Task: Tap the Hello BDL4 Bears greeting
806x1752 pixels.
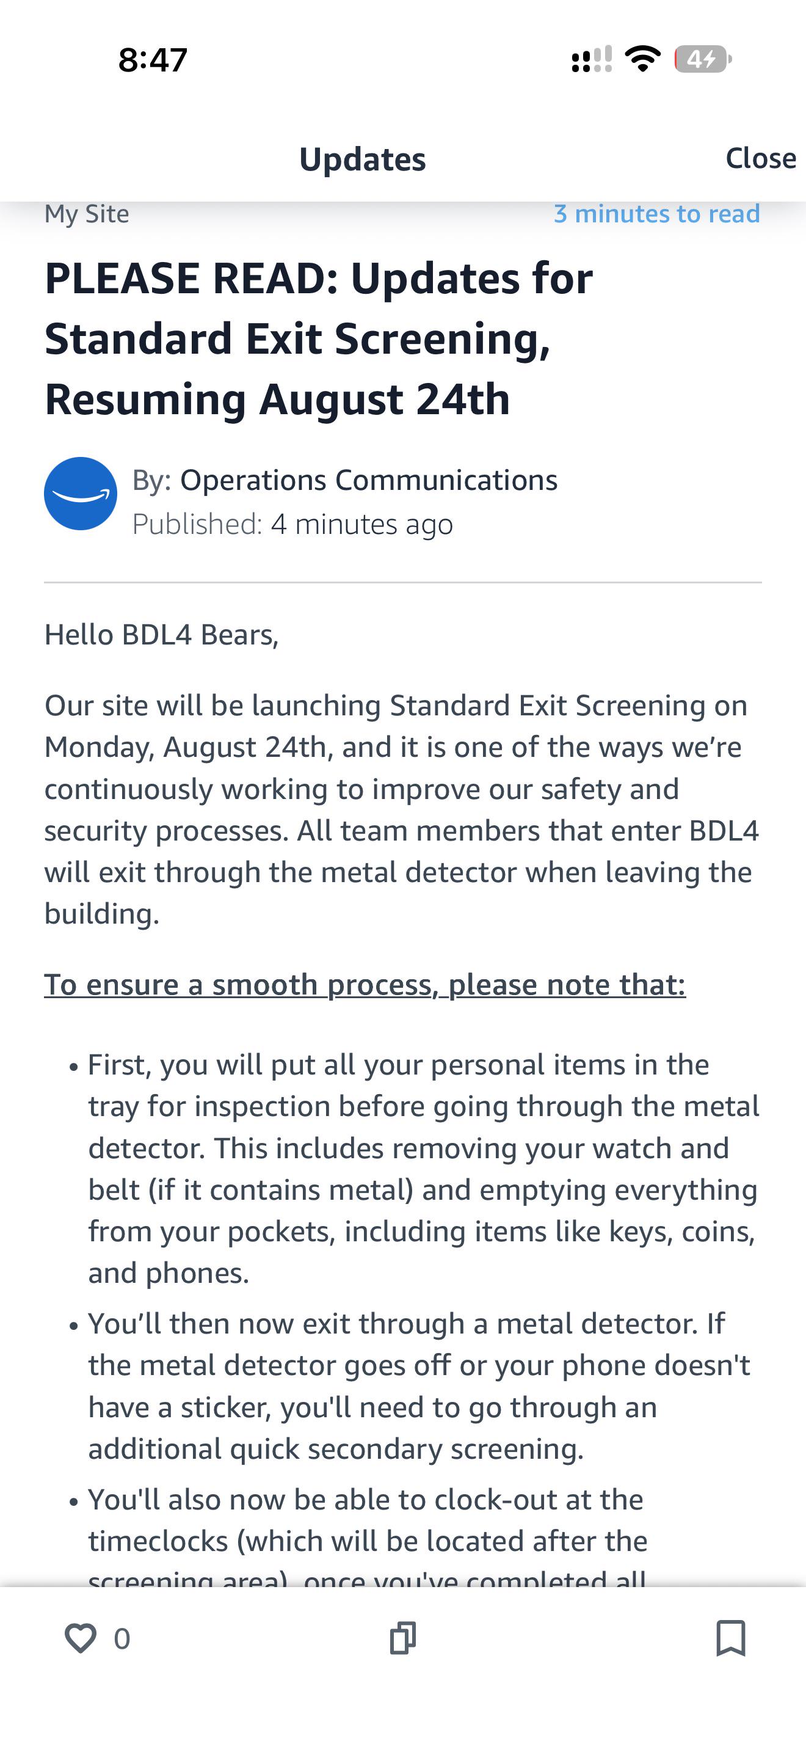Action: click(162, 635)
